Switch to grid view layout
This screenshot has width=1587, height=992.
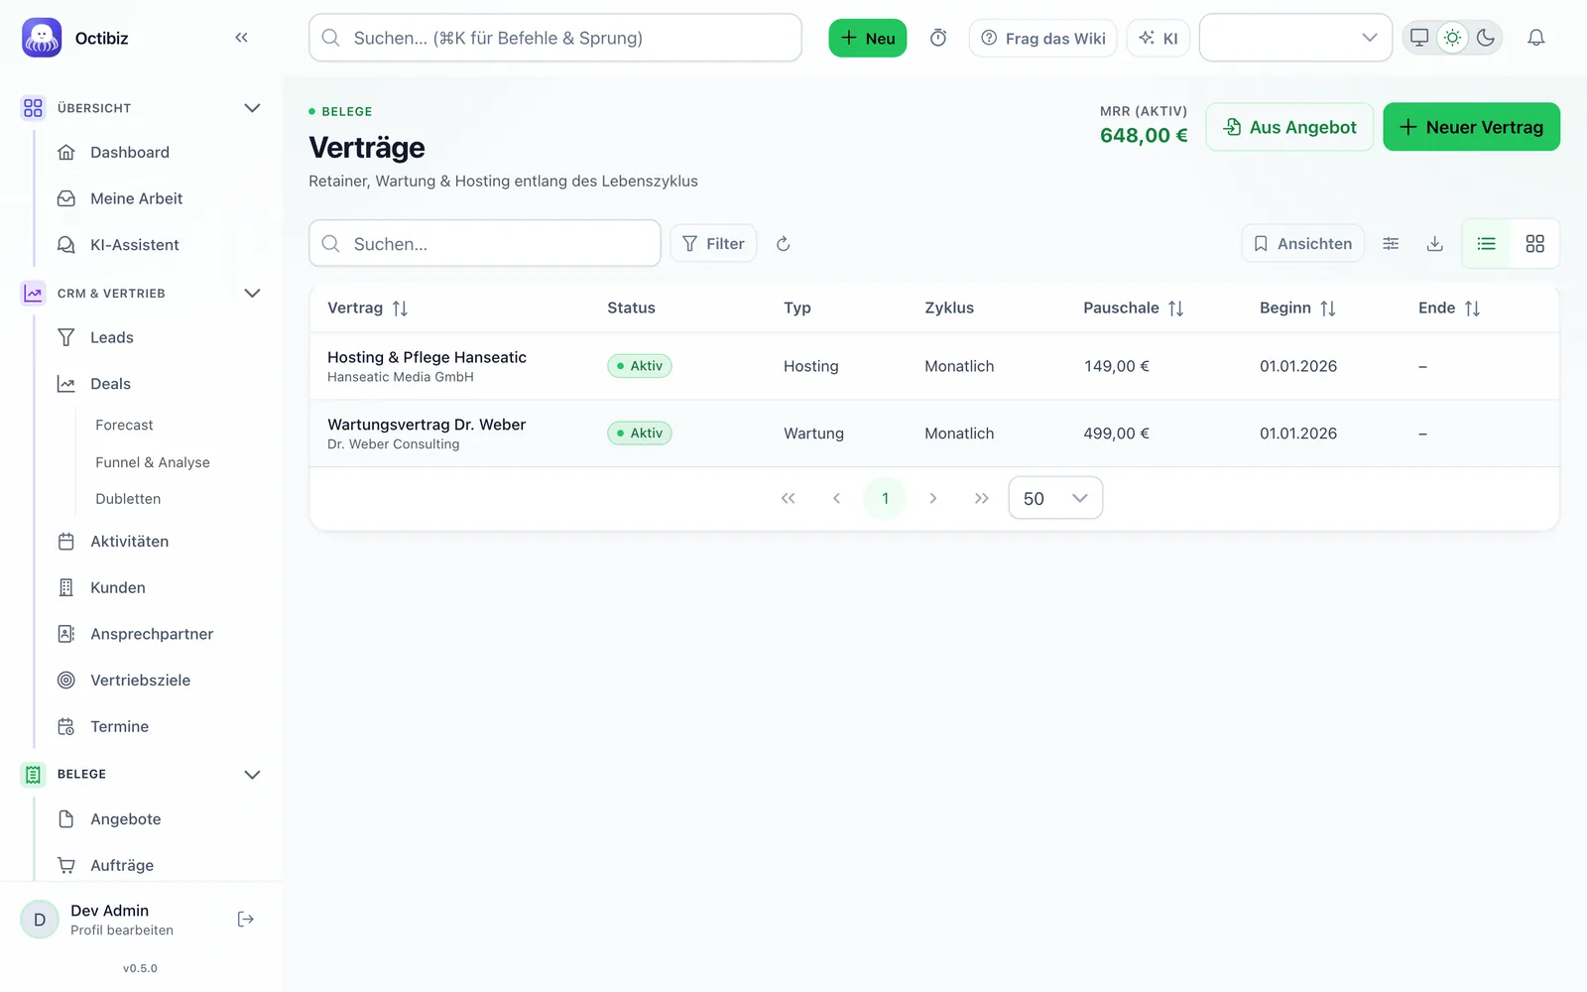(x=1534, y=244)
